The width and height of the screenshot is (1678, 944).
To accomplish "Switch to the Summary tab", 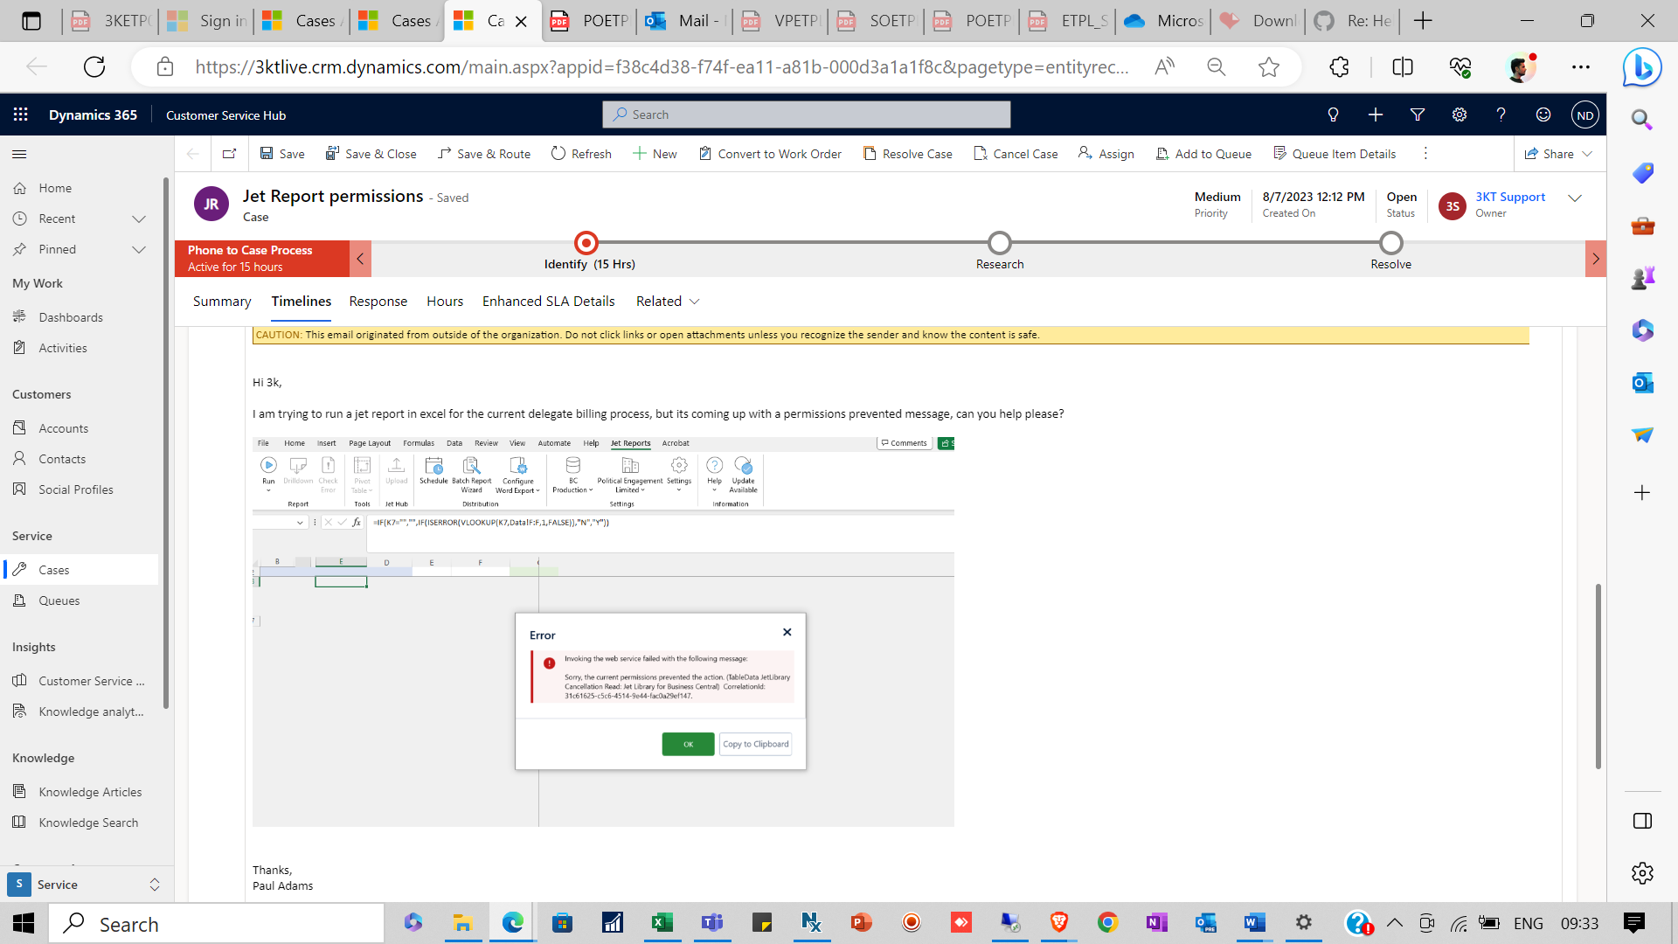I will click(221, 301).
